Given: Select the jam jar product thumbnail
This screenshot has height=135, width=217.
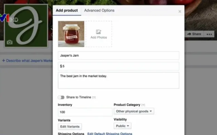Looking at the screenshot, I should point(71,34).
